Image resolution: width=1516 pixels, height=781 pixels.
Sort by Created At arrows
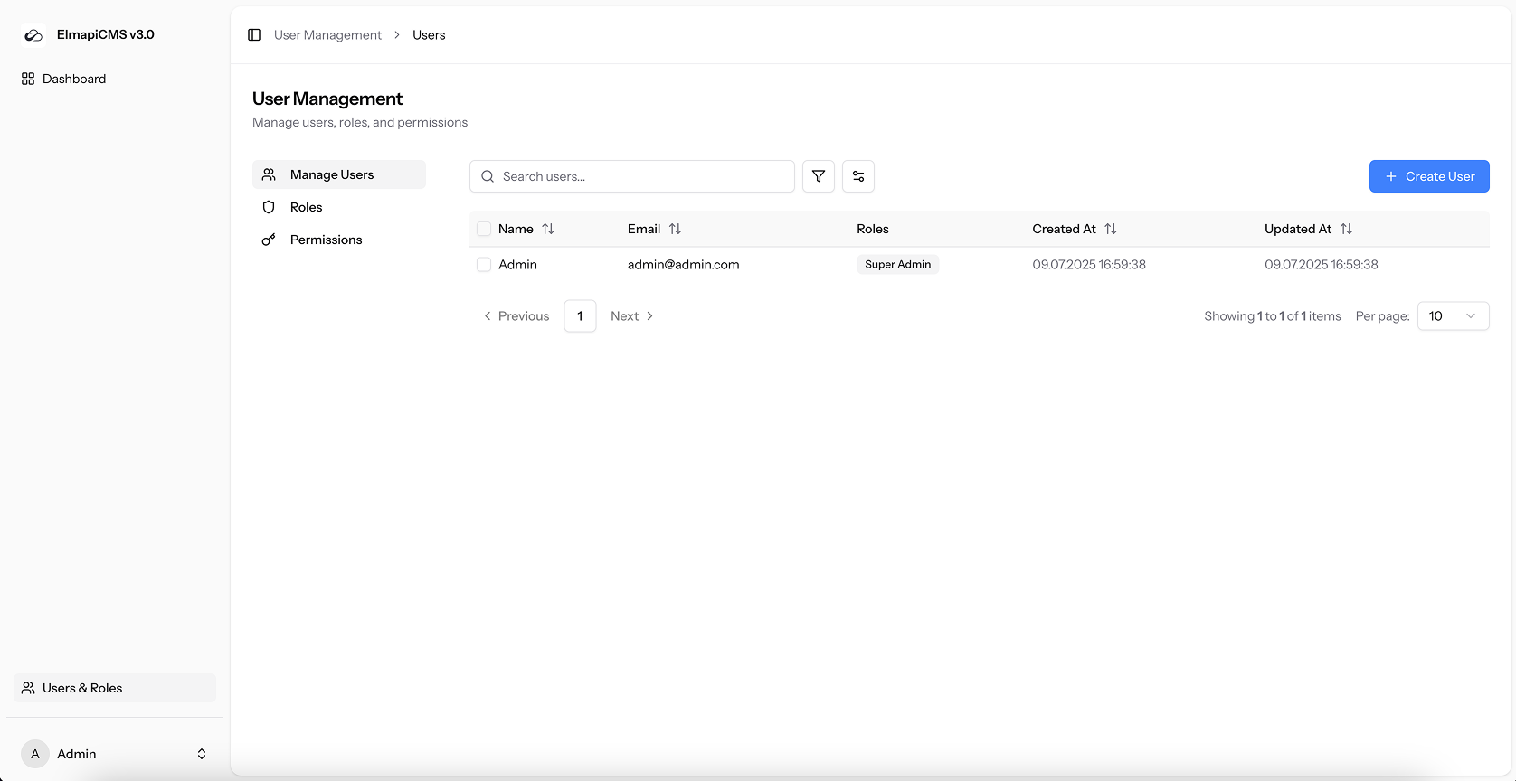point(1111,230)
